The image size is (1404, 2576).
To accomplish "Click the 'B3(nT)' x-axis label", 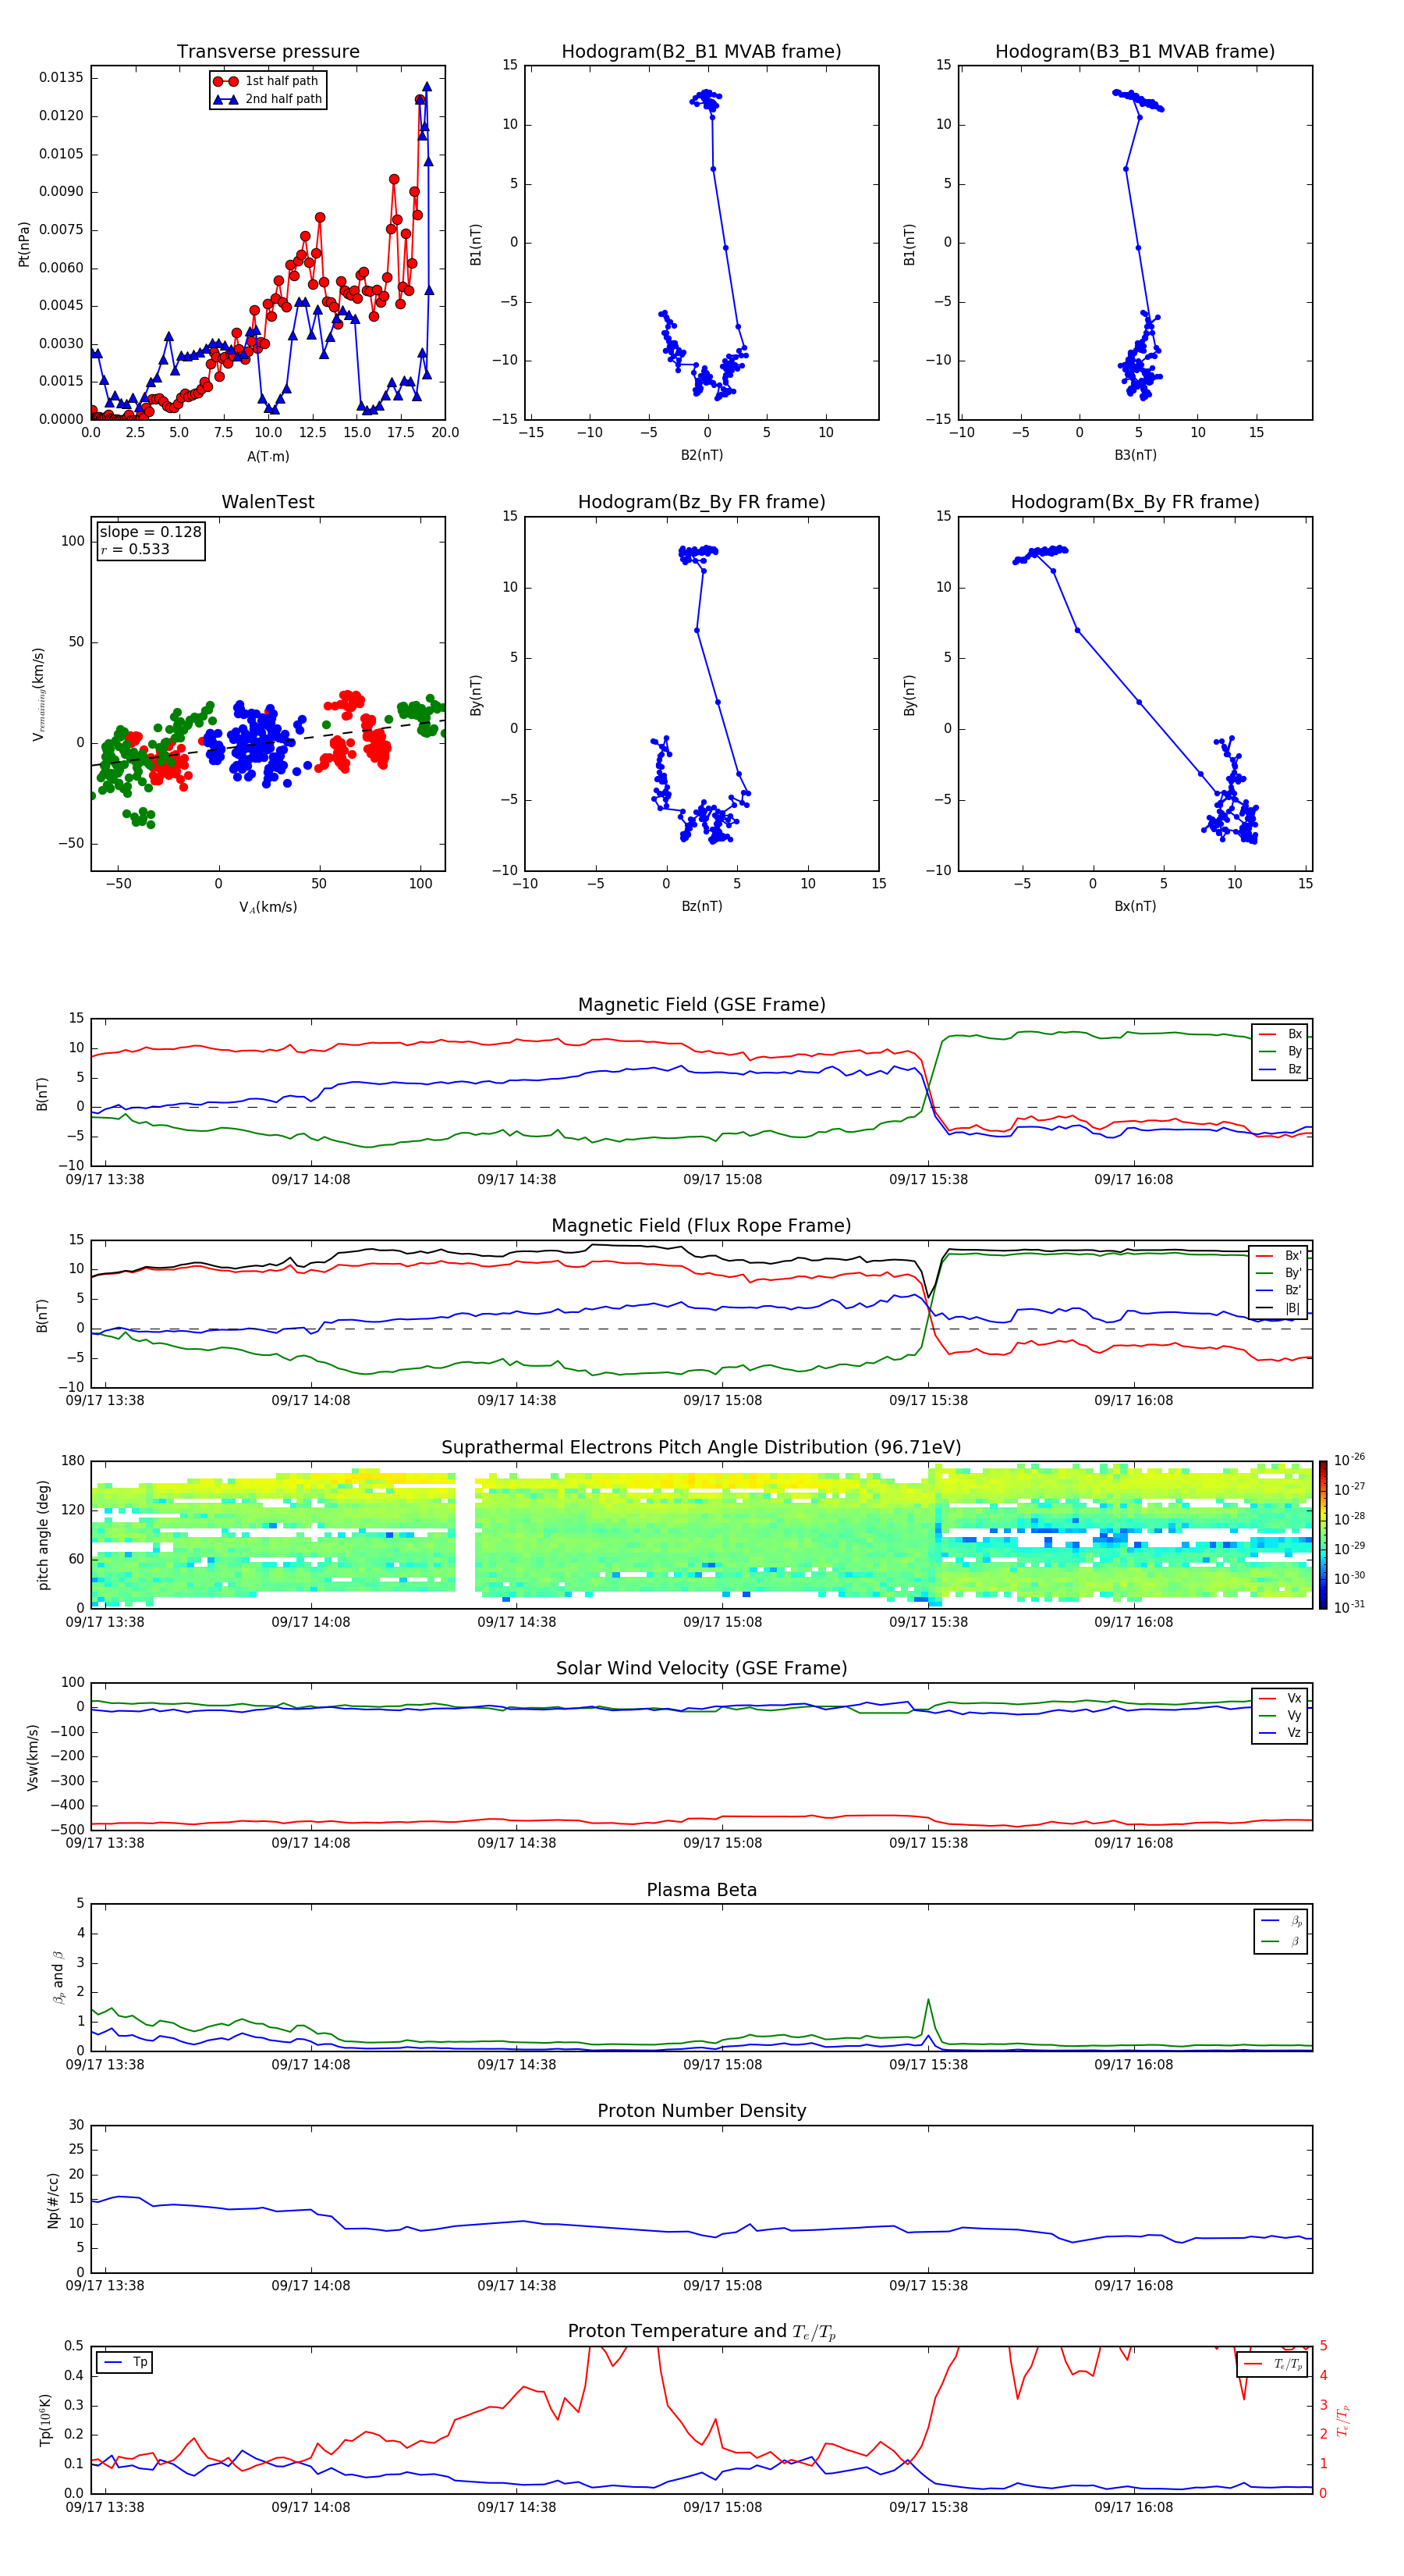I will (1135, 455).
